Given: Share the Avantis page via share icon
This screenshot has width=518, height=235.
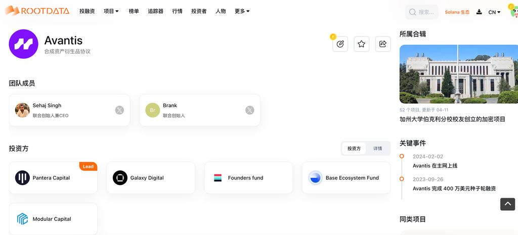Looking at the screenshot, I should (383, 44).
